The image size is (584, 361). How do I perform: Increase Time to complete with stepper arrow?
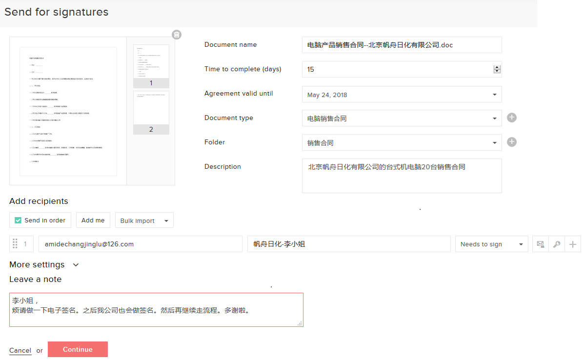pos(497,67)
